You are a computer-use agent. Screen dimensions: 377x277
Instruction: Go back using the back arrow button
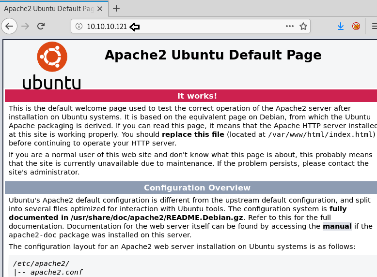tap(9, 26)
